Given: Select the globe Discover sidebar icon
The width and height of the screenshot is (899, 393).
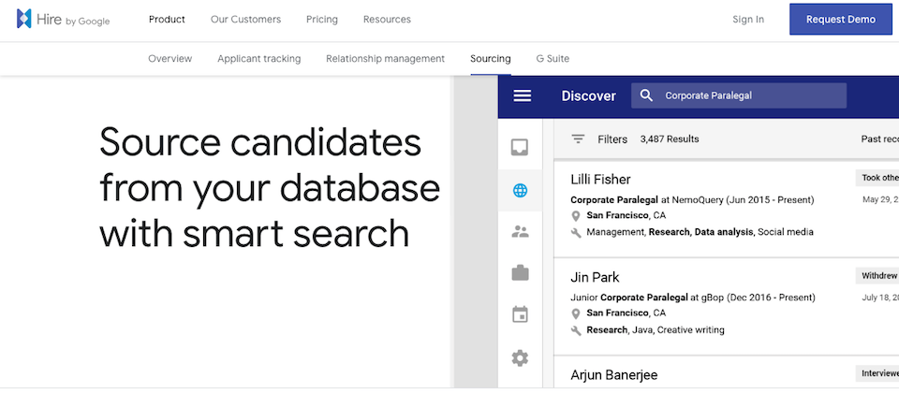Looking at the screenshot, I should 520,190.
